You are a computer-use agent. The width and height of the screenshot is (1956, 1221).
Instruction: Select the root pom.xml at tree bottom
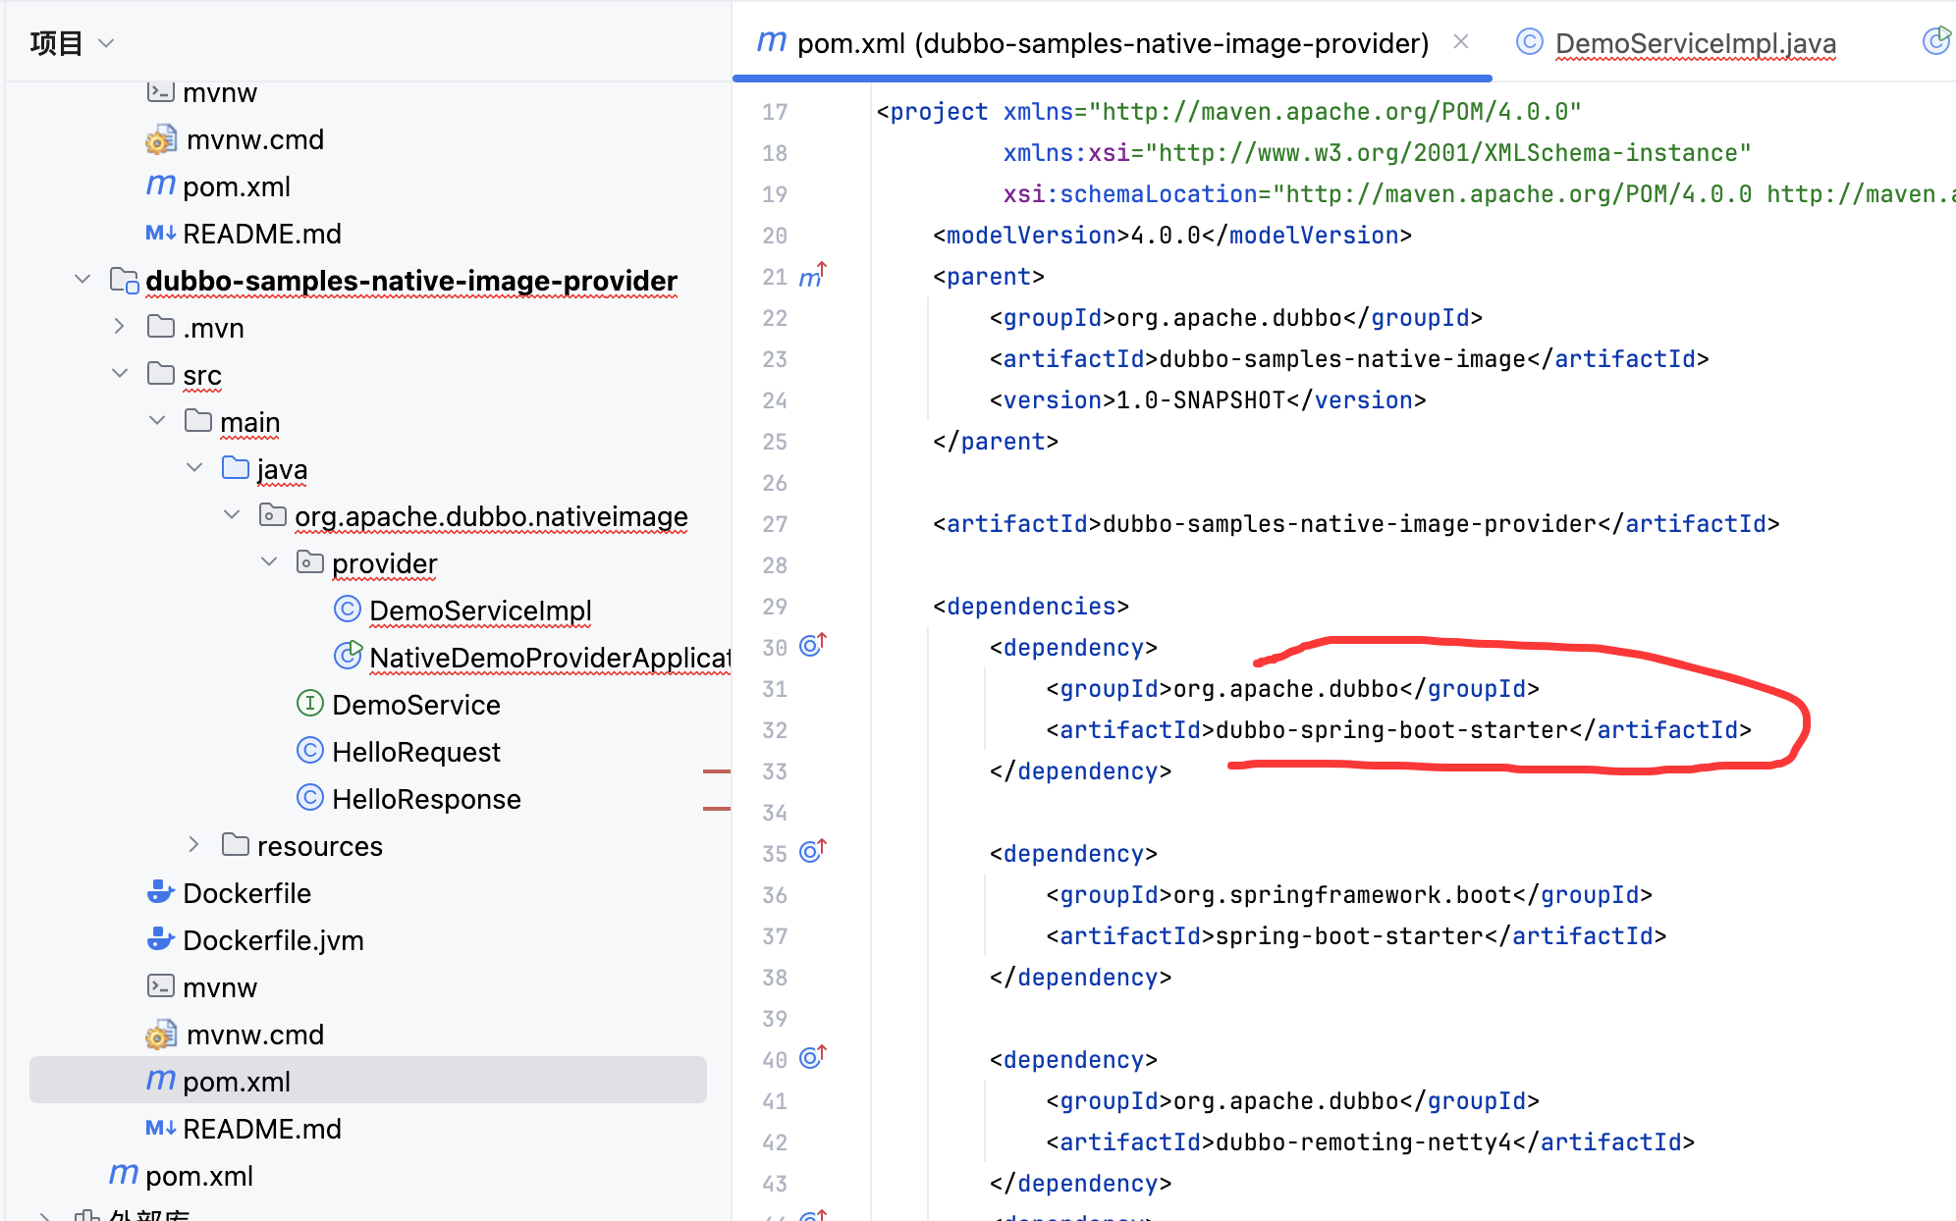point(199,1176)
